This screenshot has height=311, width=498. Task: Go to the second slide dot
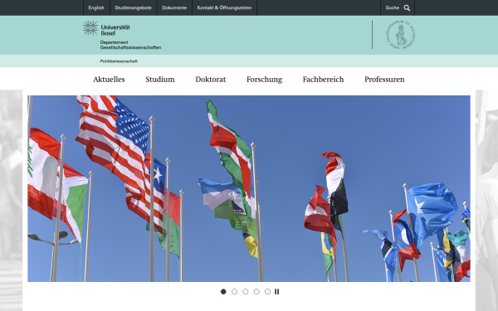234,292
